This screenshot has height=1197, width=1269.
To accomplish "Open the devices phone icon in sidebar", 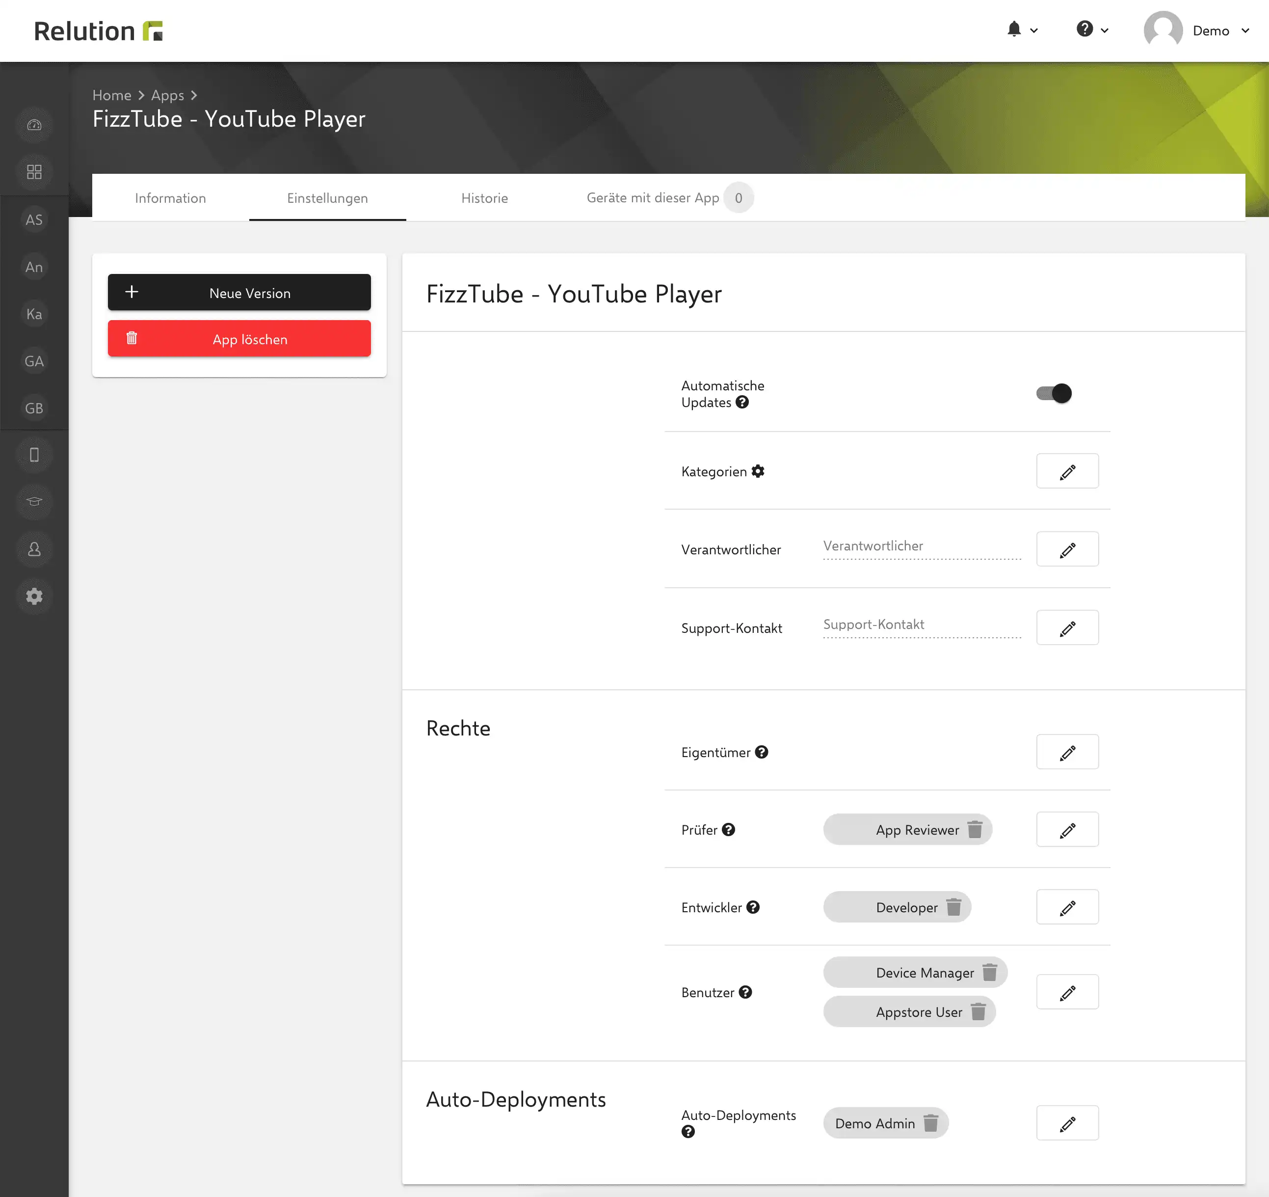I will point(34,455).
